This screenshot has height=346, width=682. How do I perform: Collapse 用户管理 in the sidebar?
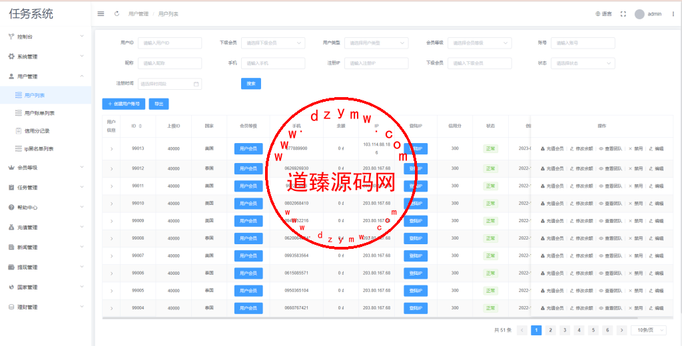click(x=46, y=77)
